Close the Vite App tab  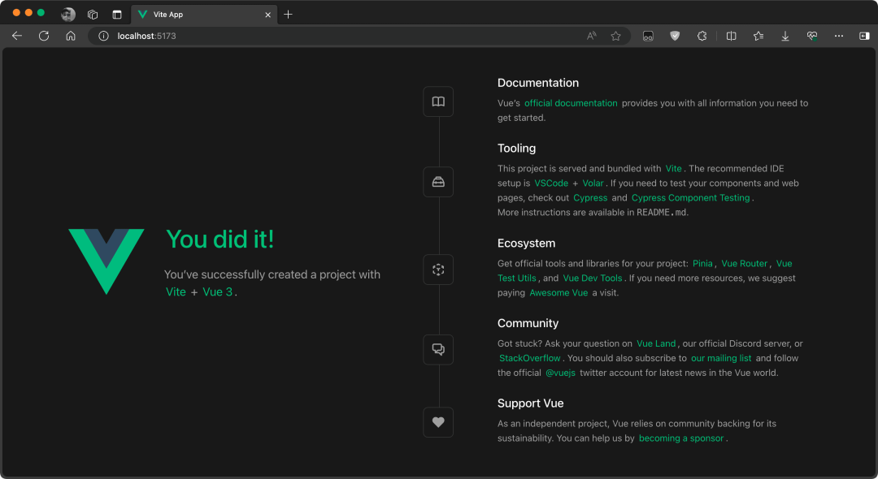[x=267, y=15]
